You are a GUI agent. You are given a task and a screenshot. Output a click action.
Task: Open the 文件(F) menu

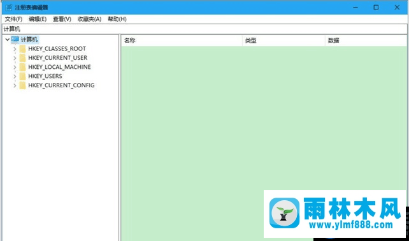[x=13, y=19]
